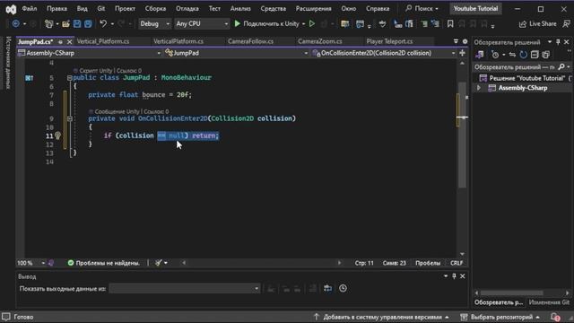Click the pending changes filter clock icon

pyautogui.click(x=495, y=55)
